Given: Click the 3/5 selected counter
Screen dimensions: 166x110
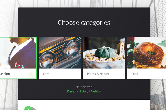Looking at the screenshot, I should tap(84, 87).
